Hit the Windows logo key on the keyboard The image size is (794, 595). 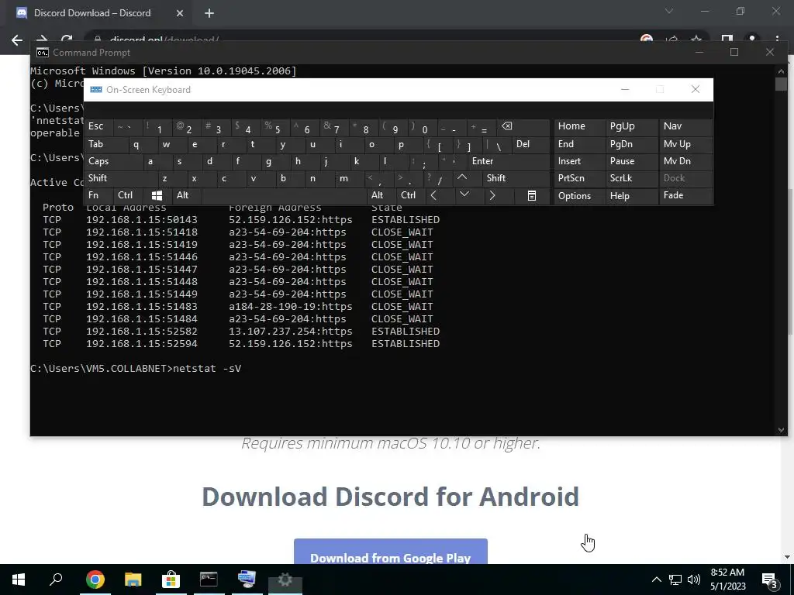[x=157, y=195]
